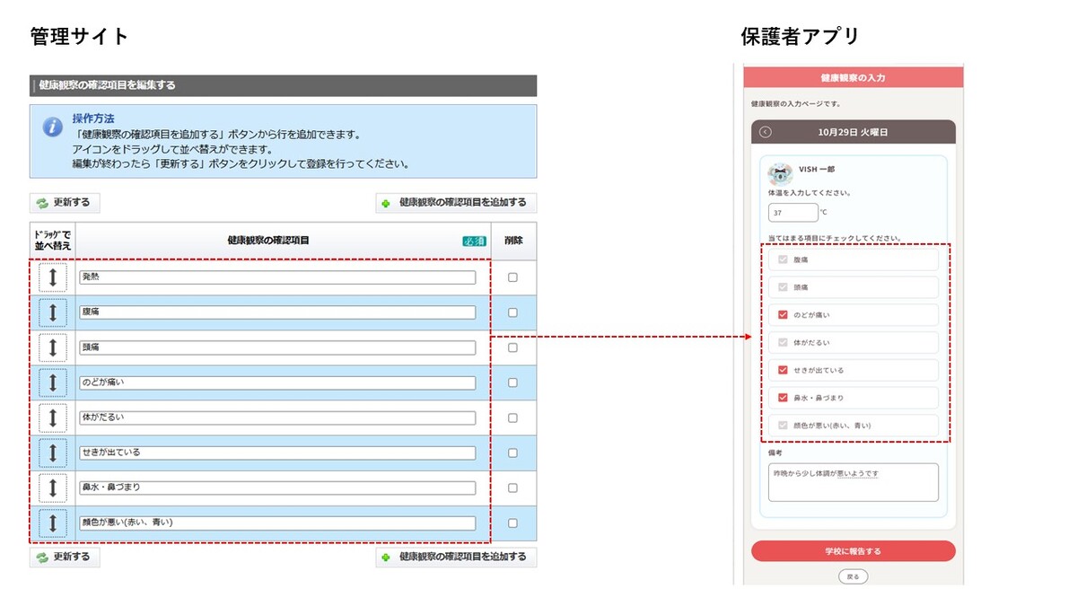Uncheck のどが痛い in the guardian app

[784, 315]
